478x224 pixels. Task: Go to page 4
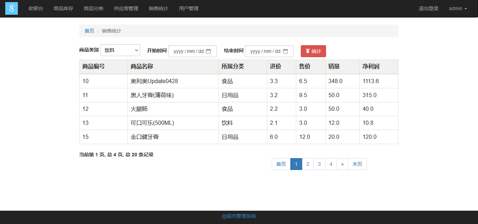pos(331,164)
